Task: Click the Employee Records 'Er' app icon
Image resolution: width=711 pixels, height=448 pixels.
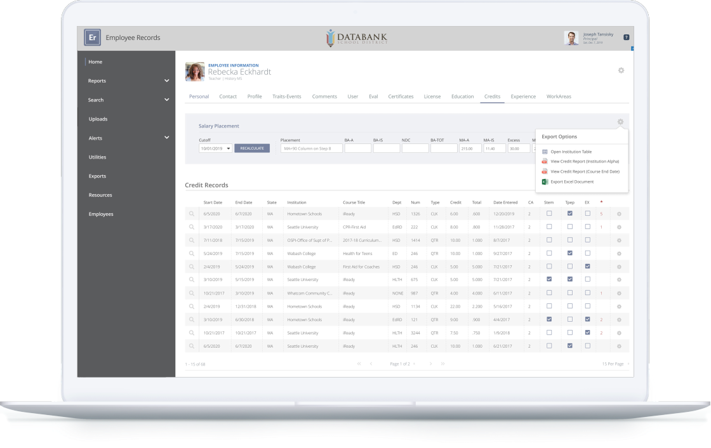Action: point(92,37)
